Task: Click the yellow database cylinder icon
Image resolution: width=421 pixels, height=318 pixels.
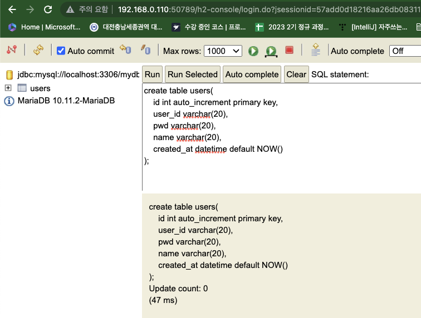Action: [x=9, y=75]
